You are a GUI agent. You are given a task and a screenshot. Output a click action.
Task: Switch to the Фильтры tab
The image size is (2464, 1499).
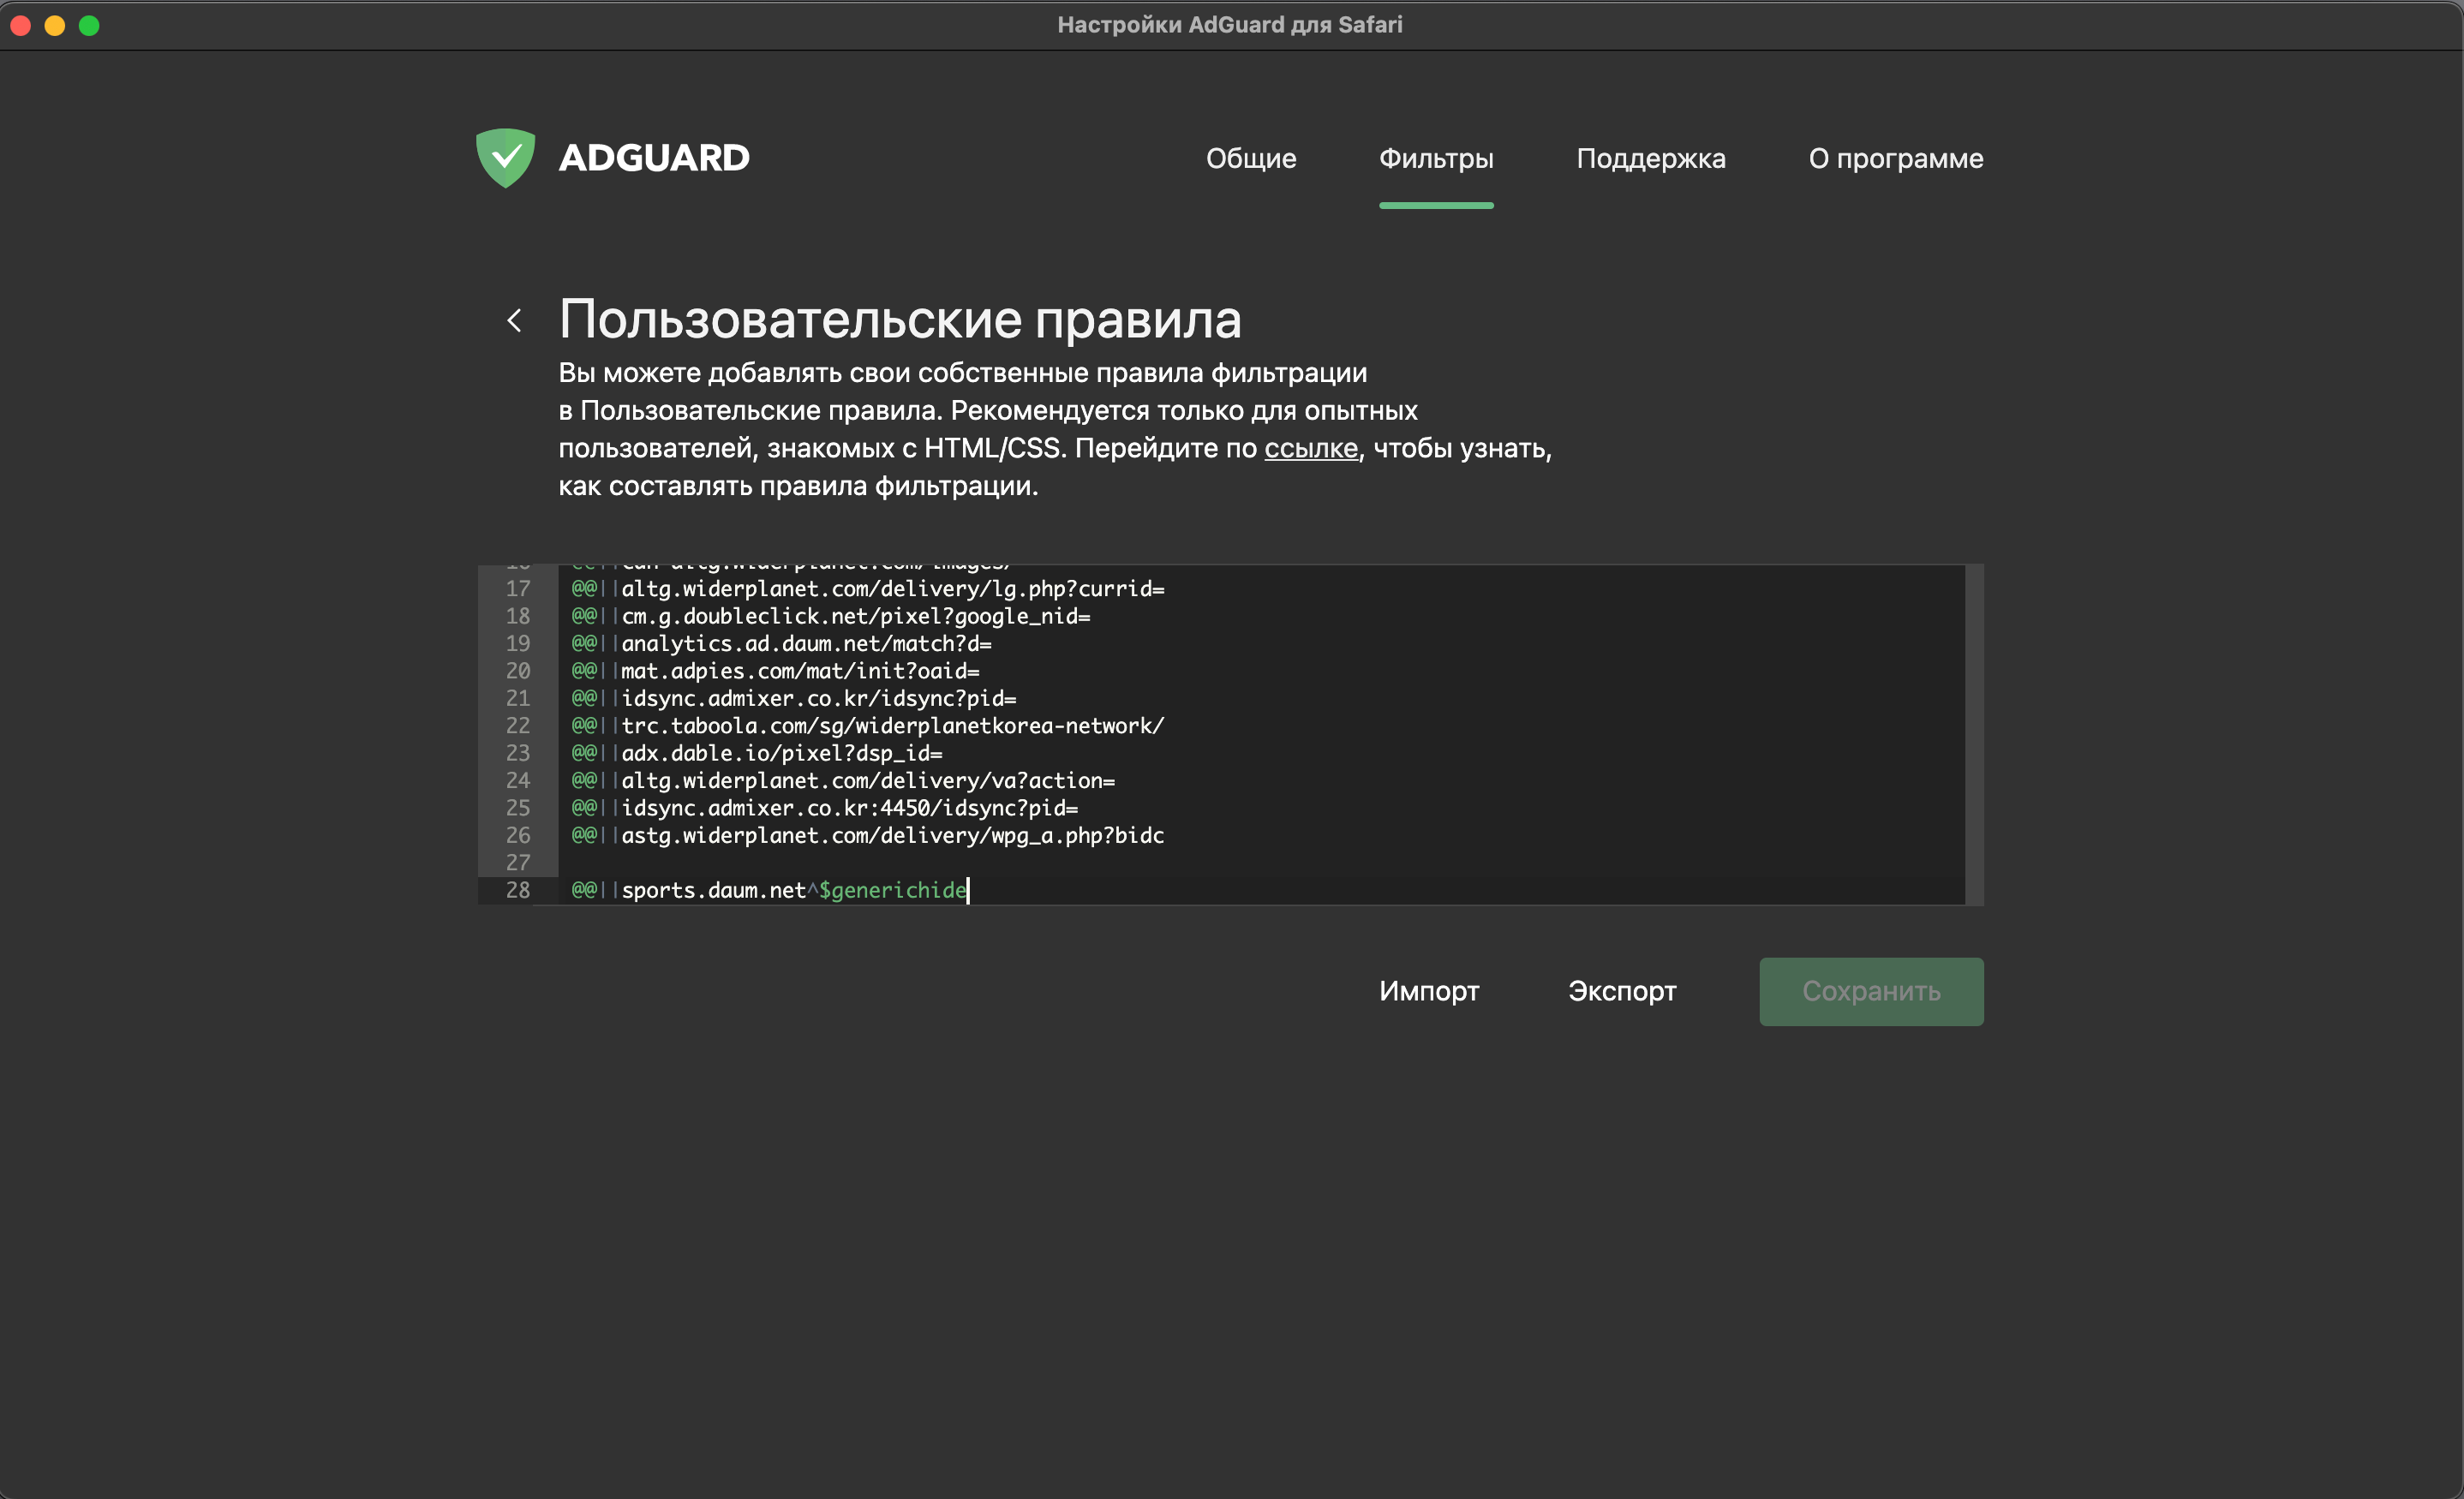coord(1436,159)
